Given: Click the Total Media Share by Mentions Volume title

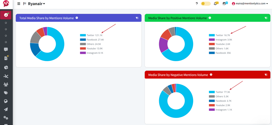Looking at the screenshot, I should 47,18.
